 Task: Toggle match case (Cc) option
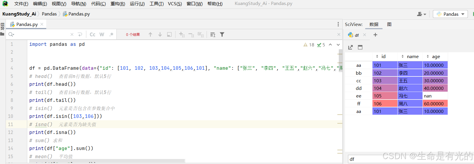92,34
